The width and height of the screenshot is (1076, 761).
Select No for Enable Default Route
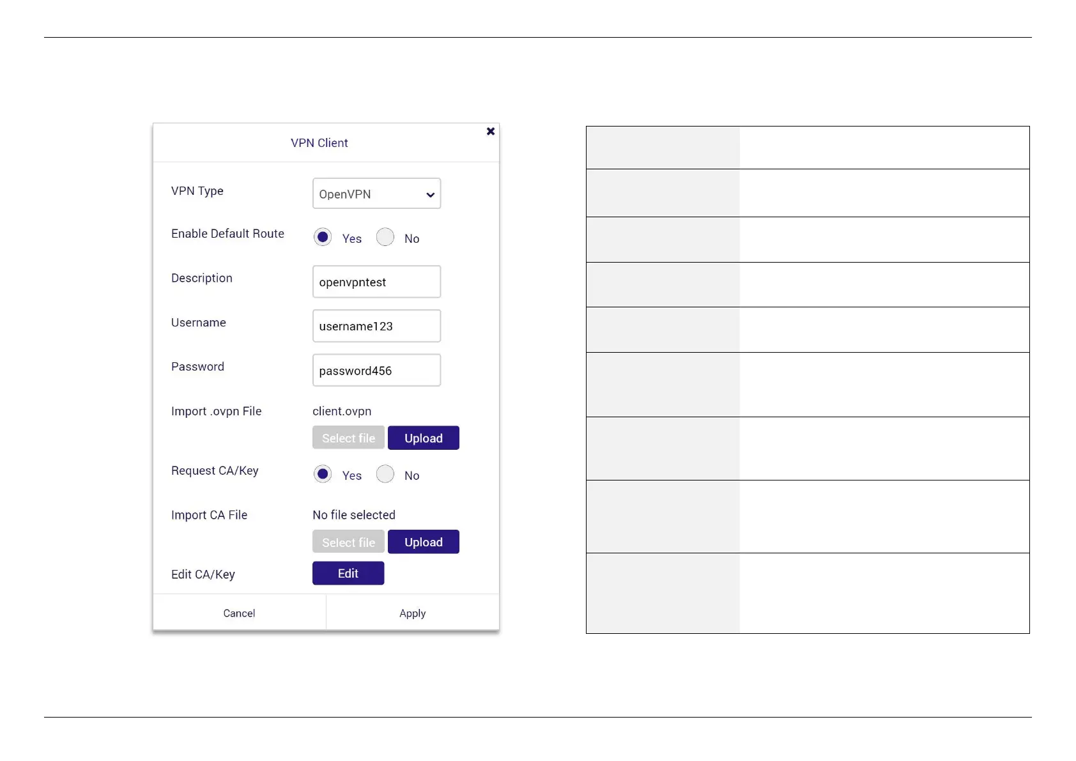click(x=385, y=237)
